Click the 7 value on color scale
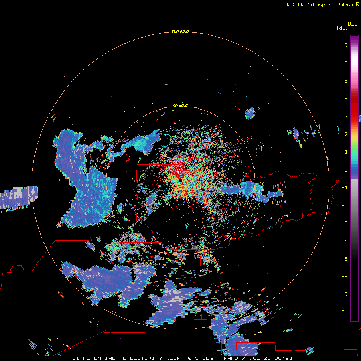The width and height of the screenshot is (361, 361). pyautogui.click(x=346, y=45)
